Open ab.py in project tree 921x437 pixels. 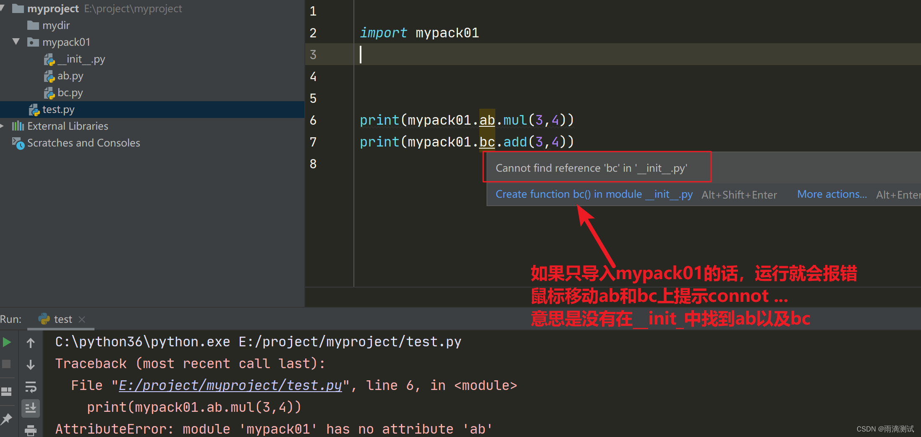click(71, 76)
